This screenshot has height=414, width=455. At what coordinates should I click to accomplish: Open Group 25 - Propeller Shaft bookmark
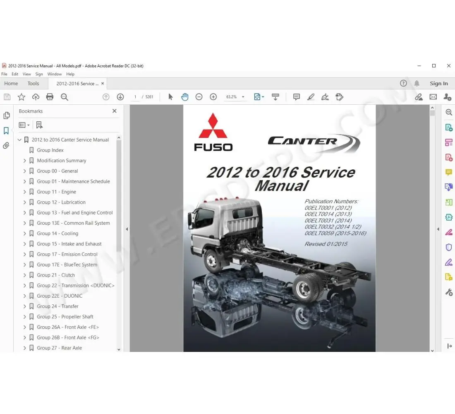tap(65, 317)
